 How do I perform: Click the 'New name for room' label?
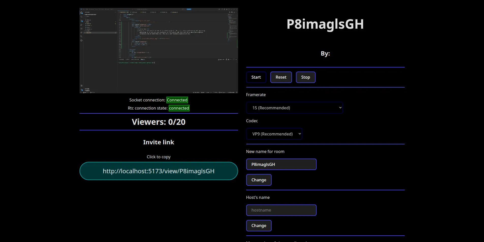[x=265, y=151]
